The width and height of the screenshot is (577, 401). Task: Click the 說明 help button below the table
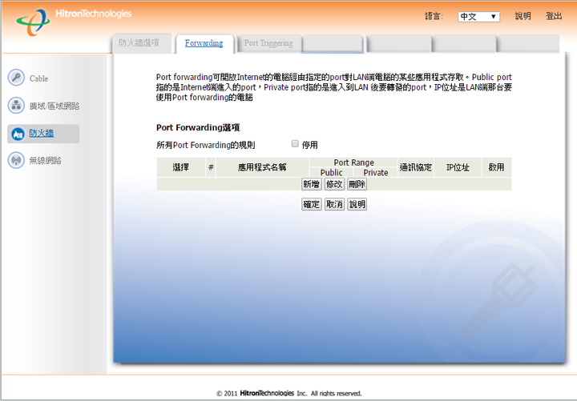pyautogui.click(x=357, y=204)
